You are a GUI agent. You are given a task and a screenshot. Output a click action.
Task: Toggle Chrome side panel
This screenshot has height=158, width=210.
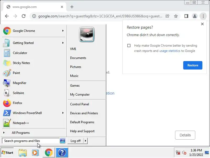186,16
